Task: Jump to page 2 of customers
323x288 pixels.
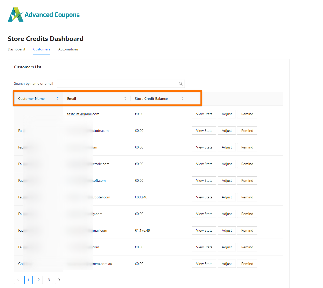Action: point(38,280)
